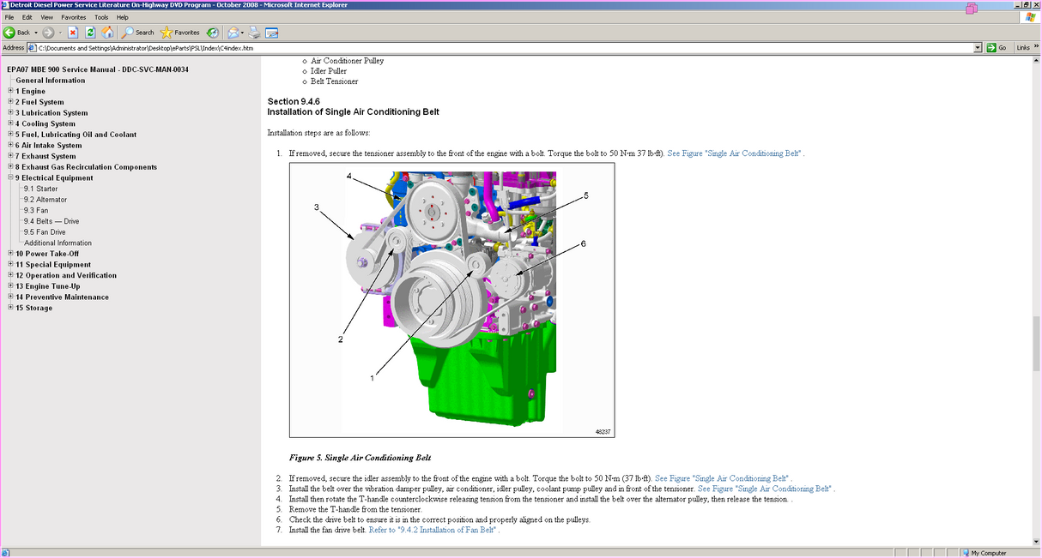Go to the Home page
The image size is (1042, 558).
click(107, 33)
